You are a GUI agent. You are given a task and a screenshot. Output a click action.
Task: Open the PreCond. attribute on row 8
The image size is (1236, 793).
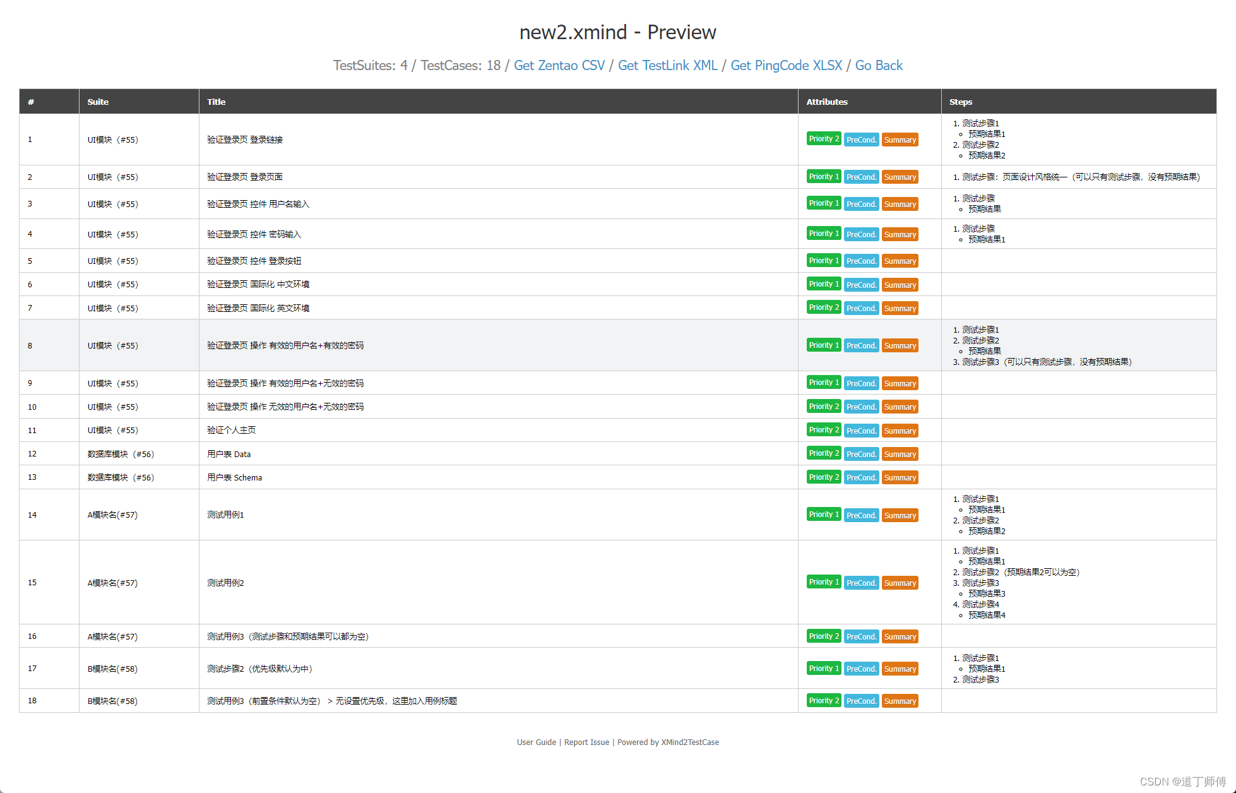pos(861,345)
